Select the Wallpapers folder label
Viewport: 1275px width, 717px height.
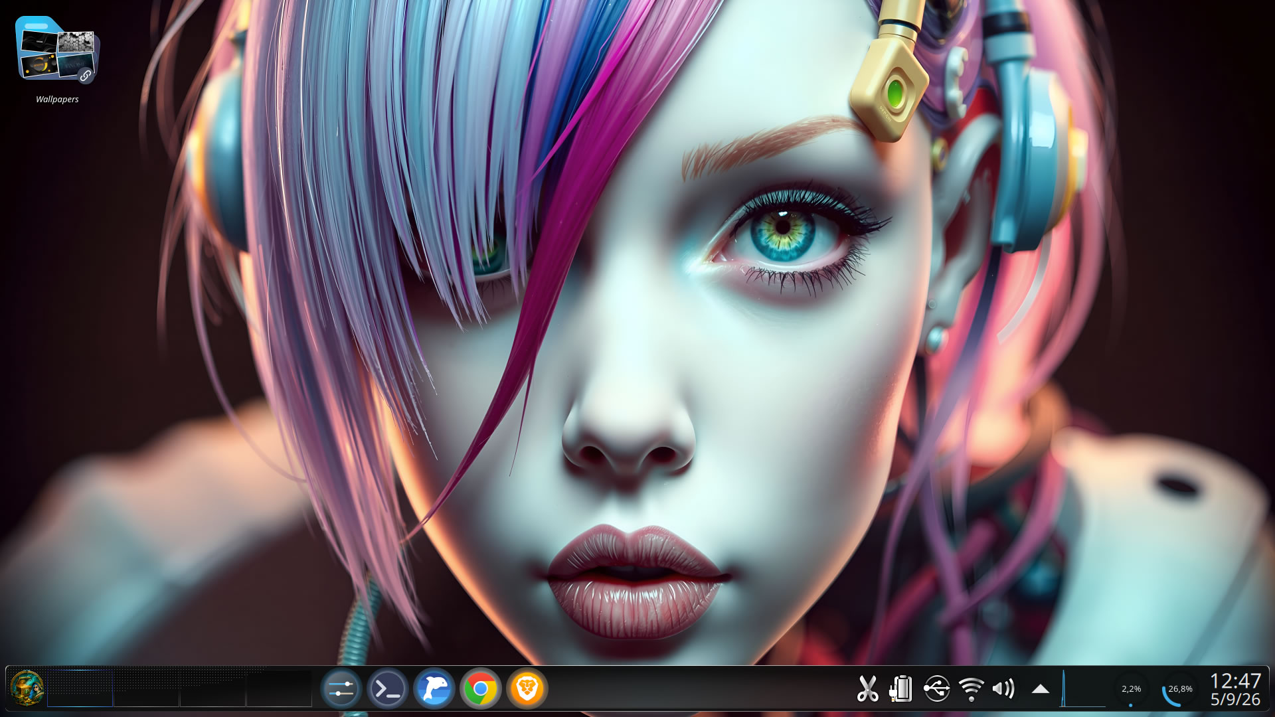point(57,99)
